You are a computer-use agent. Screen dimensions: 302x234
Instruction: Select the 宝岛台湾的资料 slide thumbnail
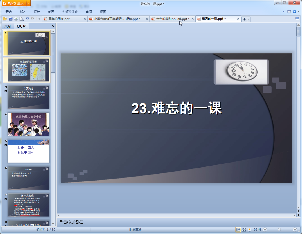tap(28, 70)
